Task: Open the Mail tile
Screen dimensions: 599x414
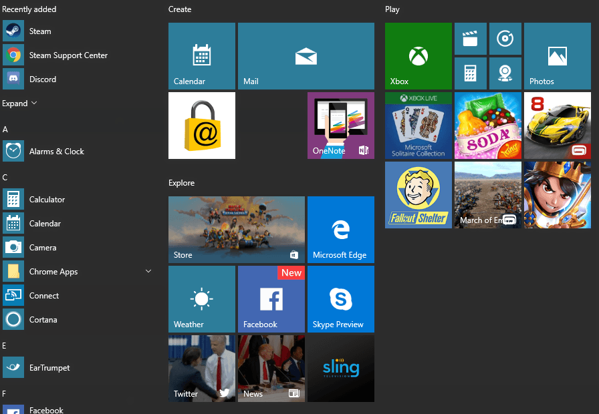Action: tap(306, 56)
